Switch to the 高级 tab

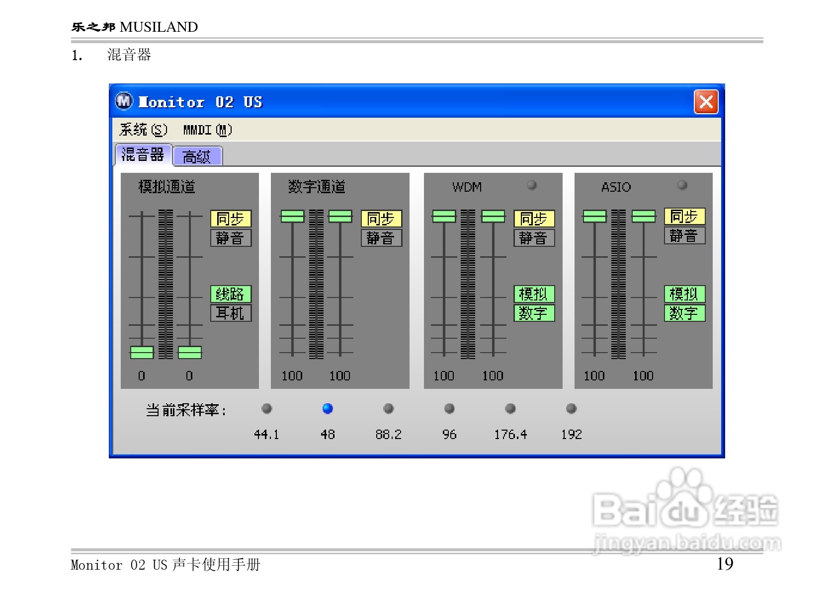[197, 156]
